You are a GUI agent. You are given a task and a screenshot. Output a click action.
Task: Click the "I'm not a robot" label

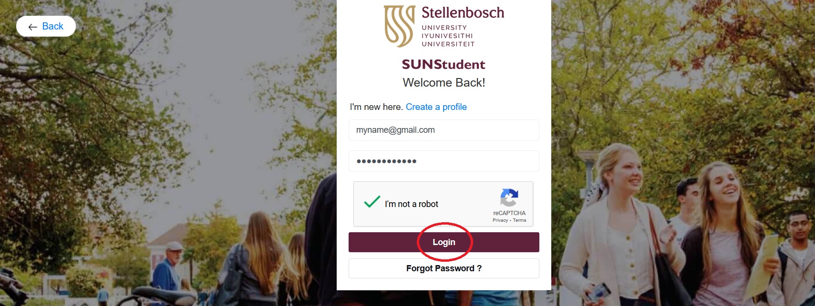412,204
